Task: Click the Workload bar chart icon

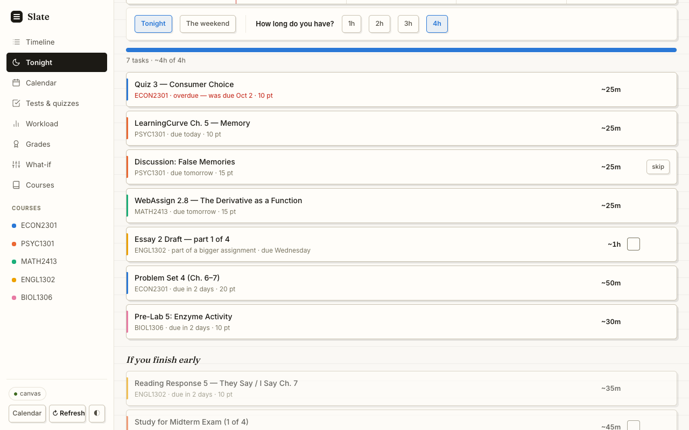Action: [x=16, y=124]
